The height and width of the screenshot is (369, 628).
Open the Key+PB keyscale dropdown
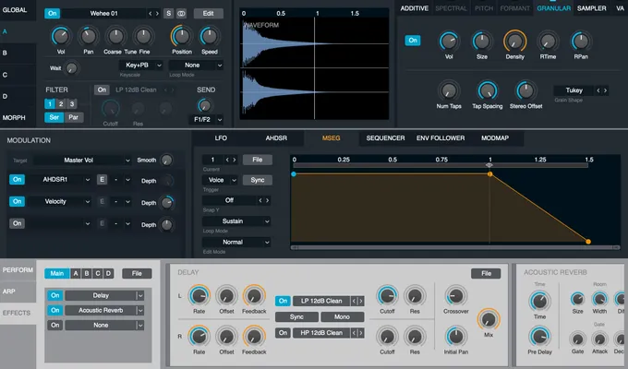[x=142, y=65]
